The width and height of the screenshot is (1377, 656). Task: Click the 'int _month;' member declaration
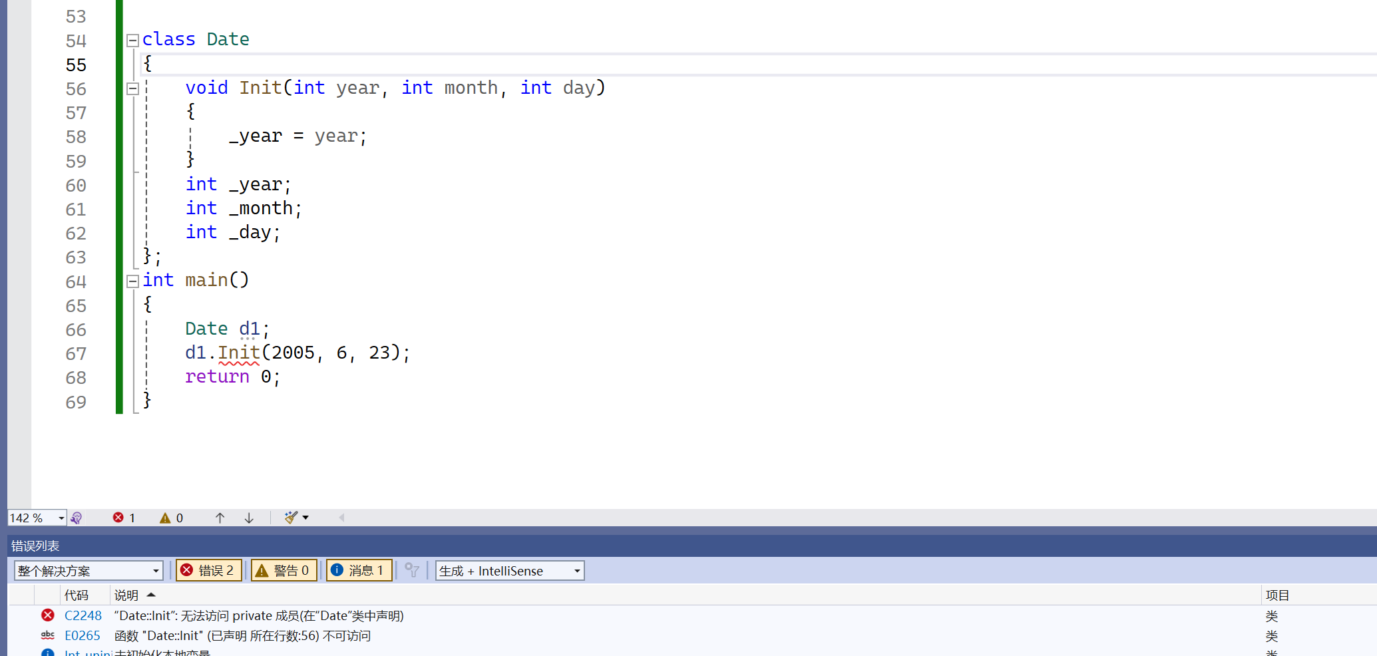click(244, 208)
